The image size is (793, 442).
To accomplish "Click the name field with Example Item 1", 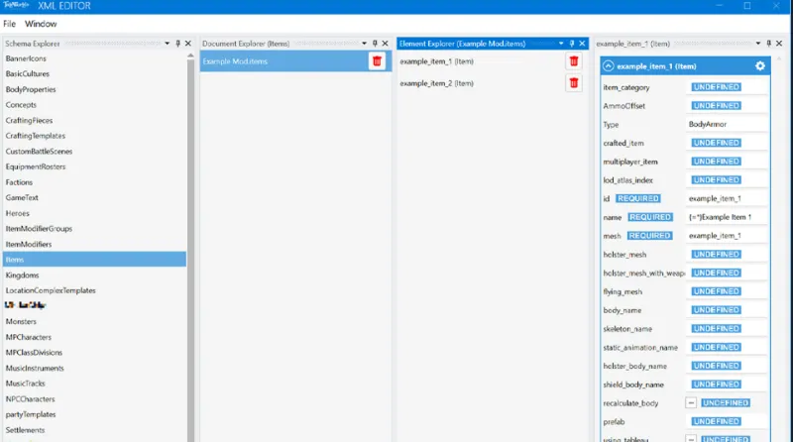I will pyautogui.click(x=727, y=217).
